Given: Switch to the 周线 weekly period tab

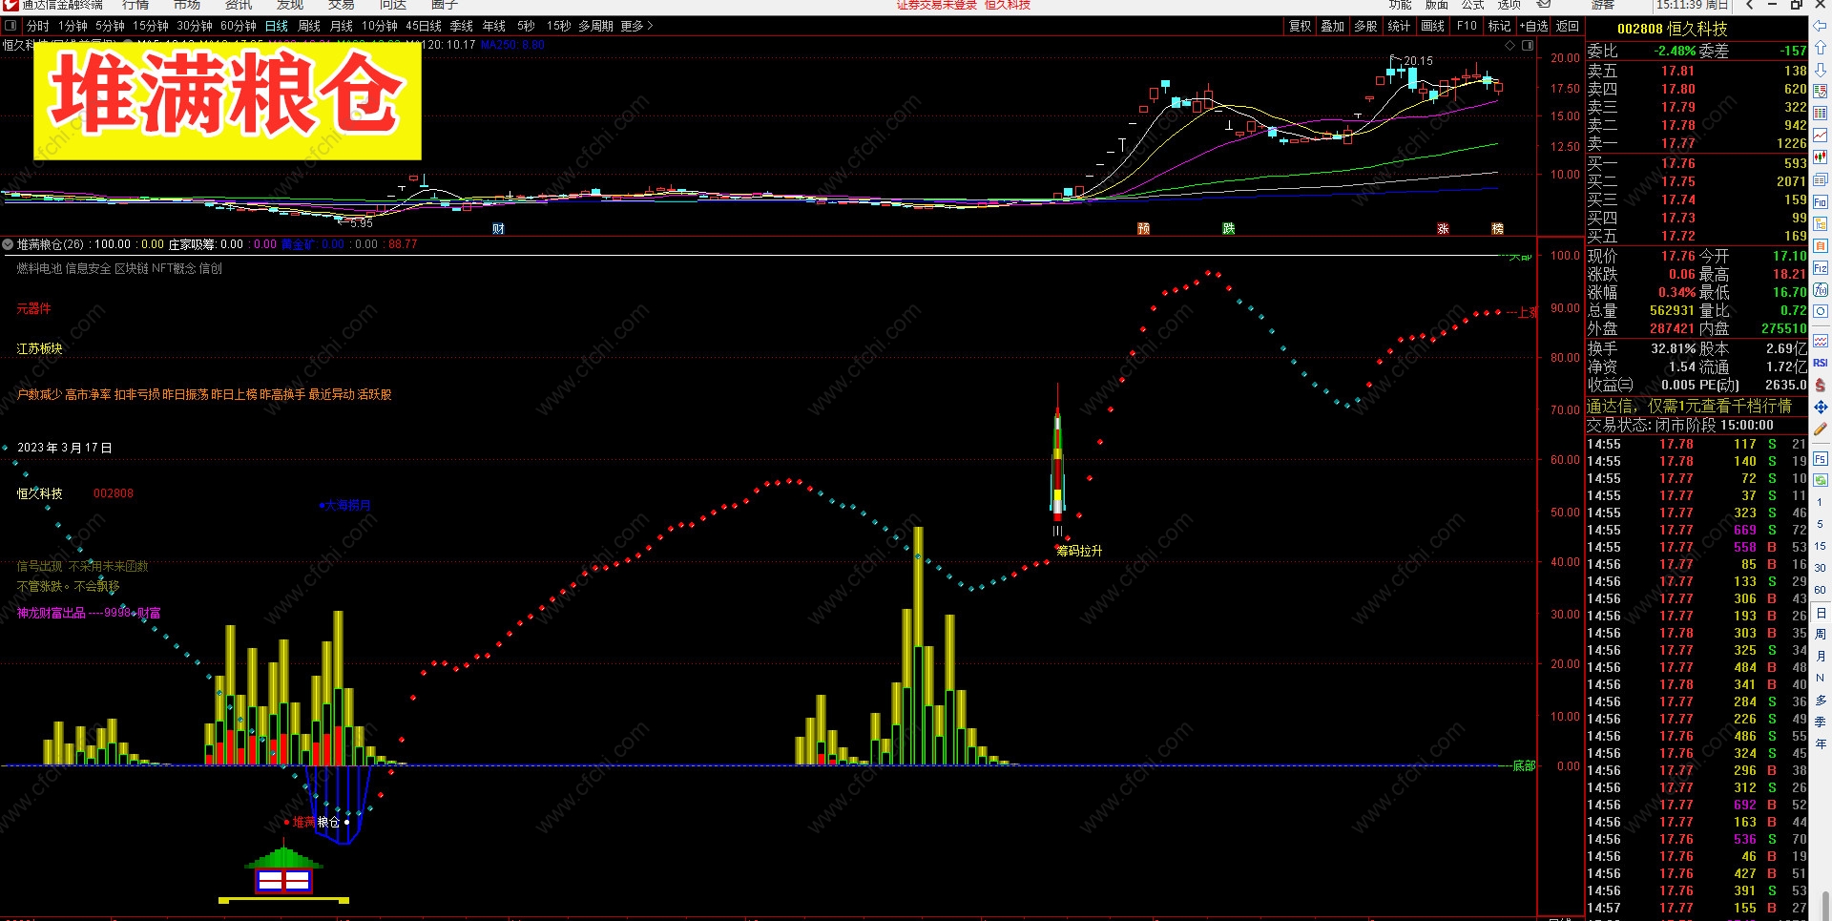Looking at the screenshot, I should pos(309,26).
